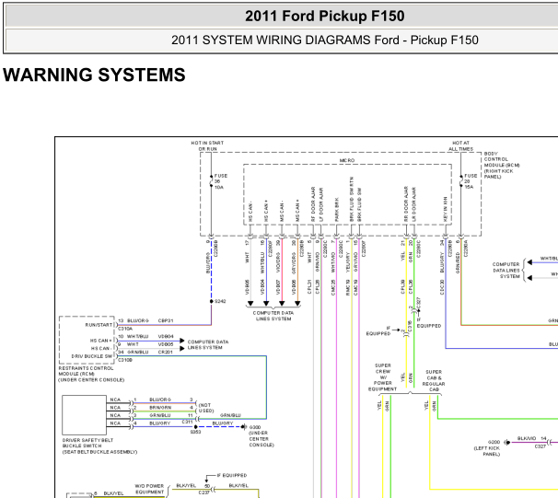558x498 pixels.
Task: Select wire color label "WHT/VIO"
Action: point(333,262)
